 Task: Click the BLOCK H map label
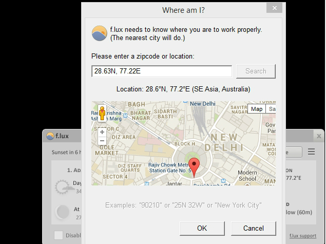click(x=185, y=144)
